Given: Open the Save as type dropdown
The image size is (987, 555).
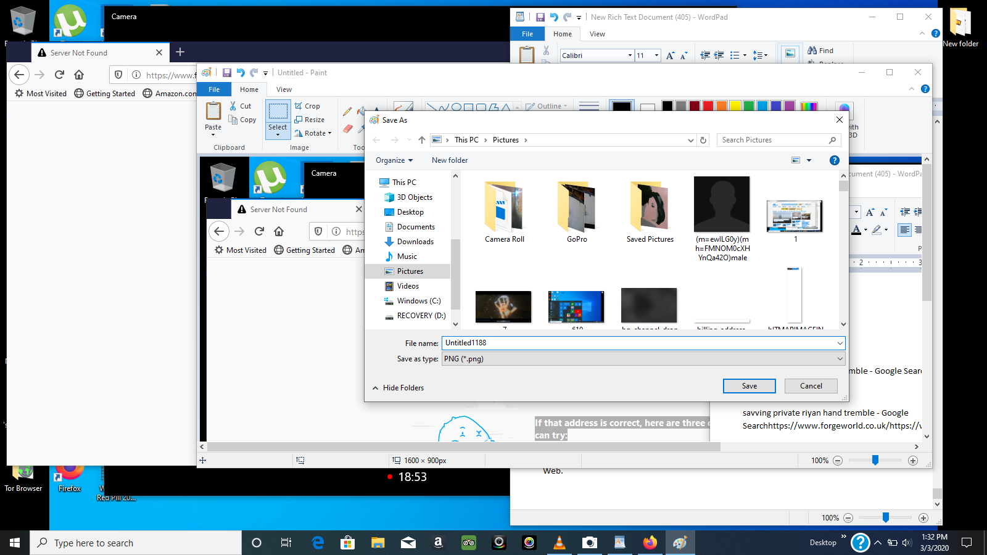Looking at the screenshot, I should point(643,359).
